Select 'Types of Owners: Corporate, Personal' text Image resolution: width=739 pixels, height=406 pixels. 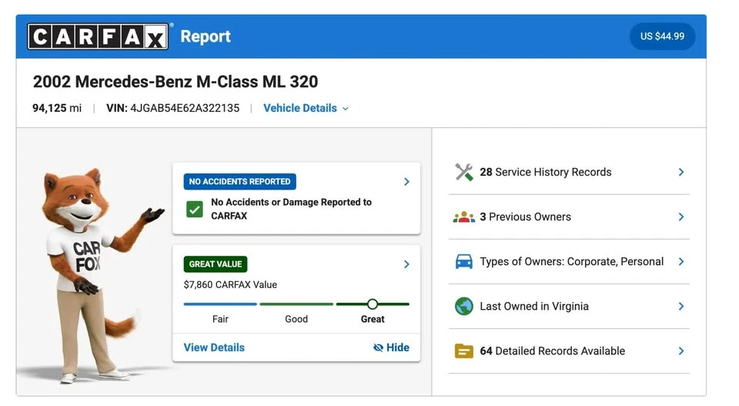(x=571, y=262)
